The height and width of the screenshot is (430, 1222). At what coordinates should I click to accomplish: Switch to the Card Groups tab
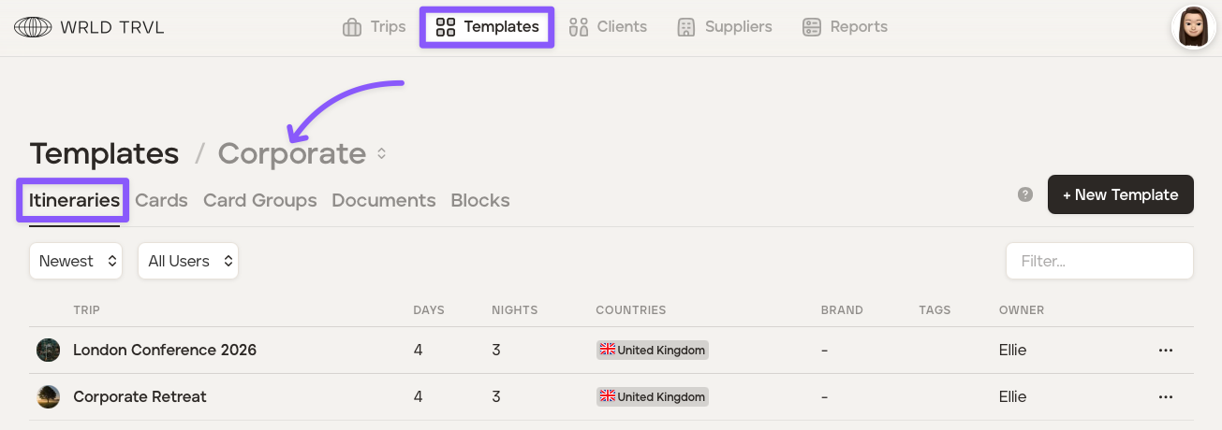point(259,201)
